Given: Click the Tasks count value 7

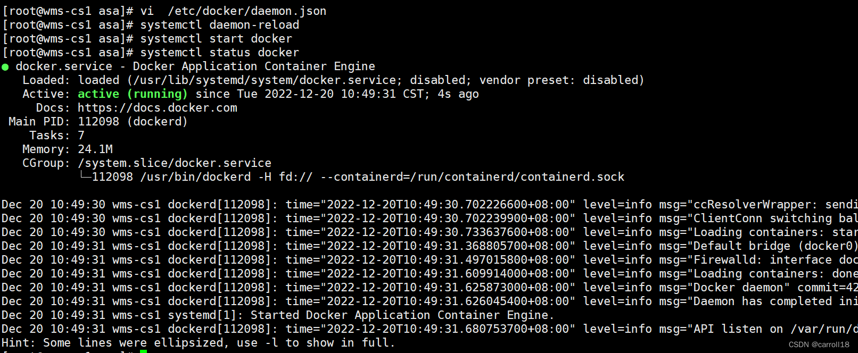Looking at the screenshot, I should point(81,136).
